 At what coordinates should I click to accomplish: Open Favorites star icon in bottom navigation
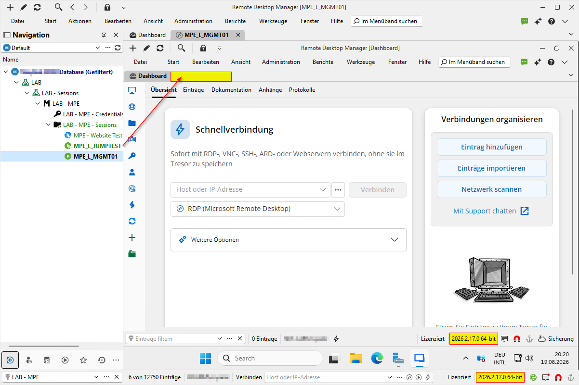83,360
